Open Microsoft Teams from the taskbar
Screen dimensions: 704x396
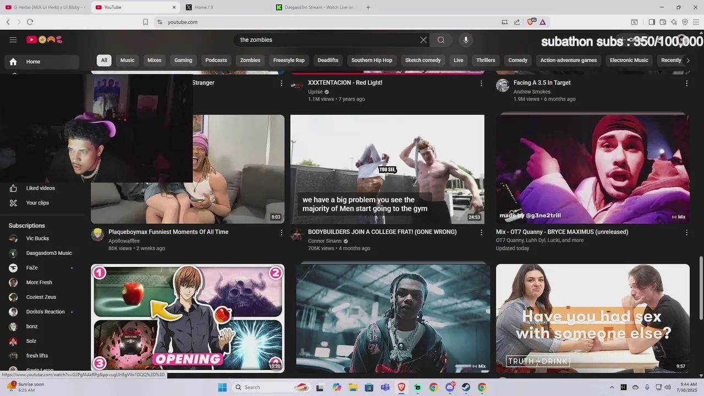[x=385, y=387]
